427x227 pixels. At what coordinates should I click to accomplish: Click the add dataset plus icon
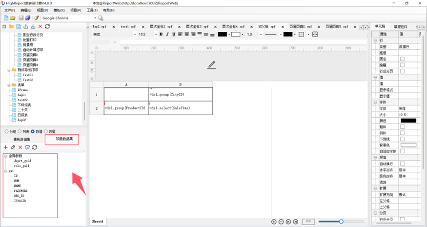[6, 147]
